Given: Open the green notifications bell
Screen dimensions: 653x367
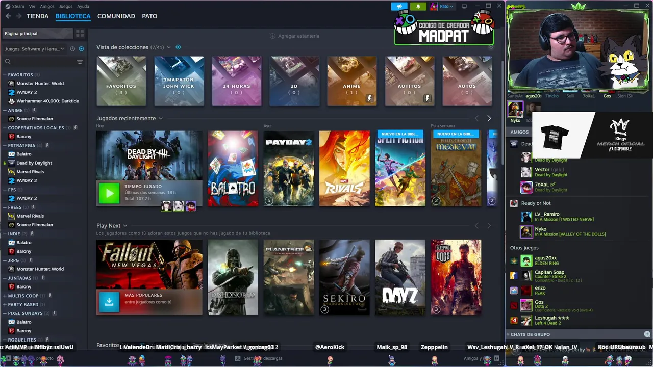Looking at the screenshot, I should pos(418,6).
